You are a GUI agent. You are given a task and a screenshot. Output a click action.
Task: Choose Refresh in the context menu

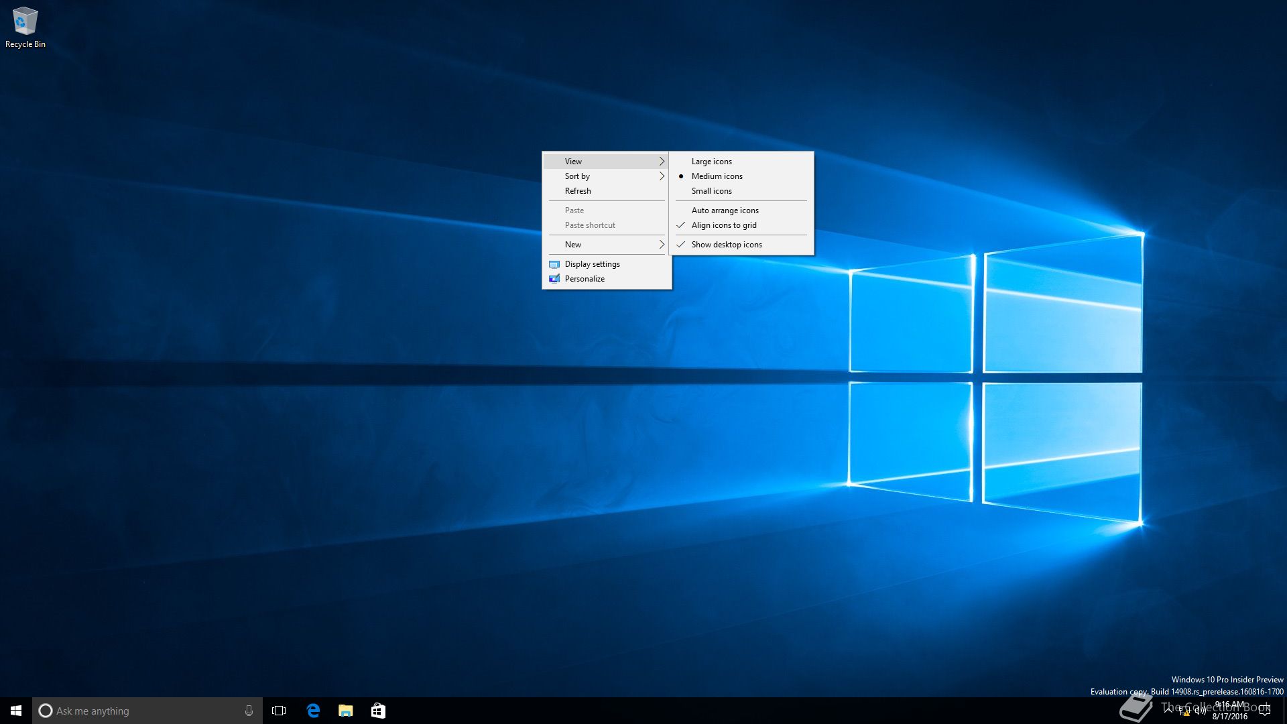607,191
